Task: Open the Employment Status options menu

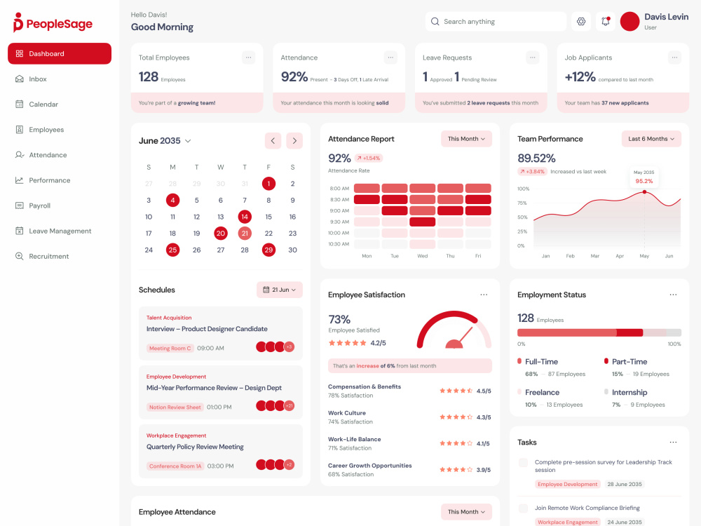Action: [673, 295]
